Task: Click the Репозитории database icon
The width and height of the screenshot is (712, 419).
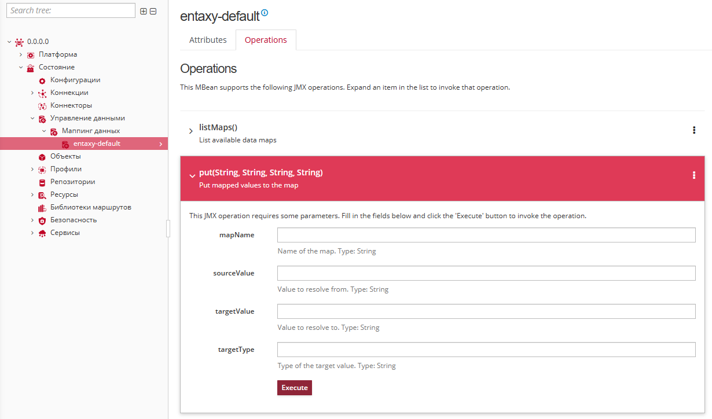Action: click(x=42, y=182)
